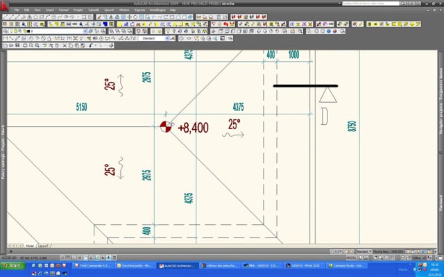Activate the Move tool with four arrows
The width and height of the screenshot is (444, 277).
point(130,17)
